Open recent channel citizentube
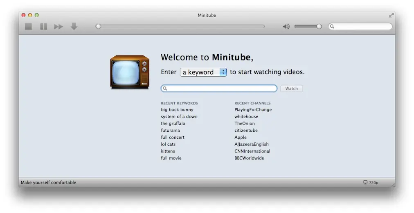The image size is (414, 213). click(246, 130)
